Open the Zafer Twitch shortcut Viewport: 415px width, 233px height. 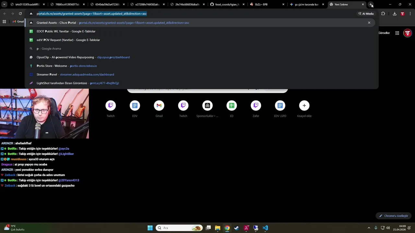[256, 109]
